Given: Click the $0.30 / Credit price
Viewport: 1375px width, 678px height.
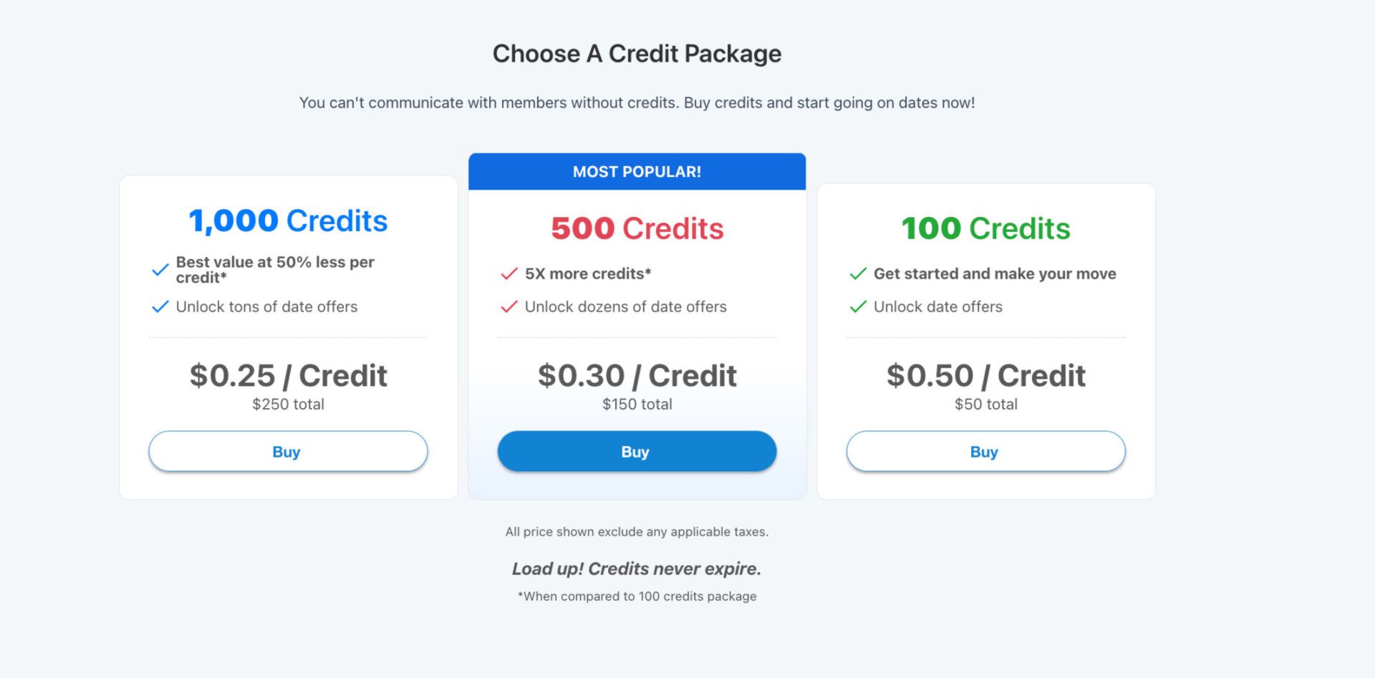Looking at the screenshot, I should 637,376.
